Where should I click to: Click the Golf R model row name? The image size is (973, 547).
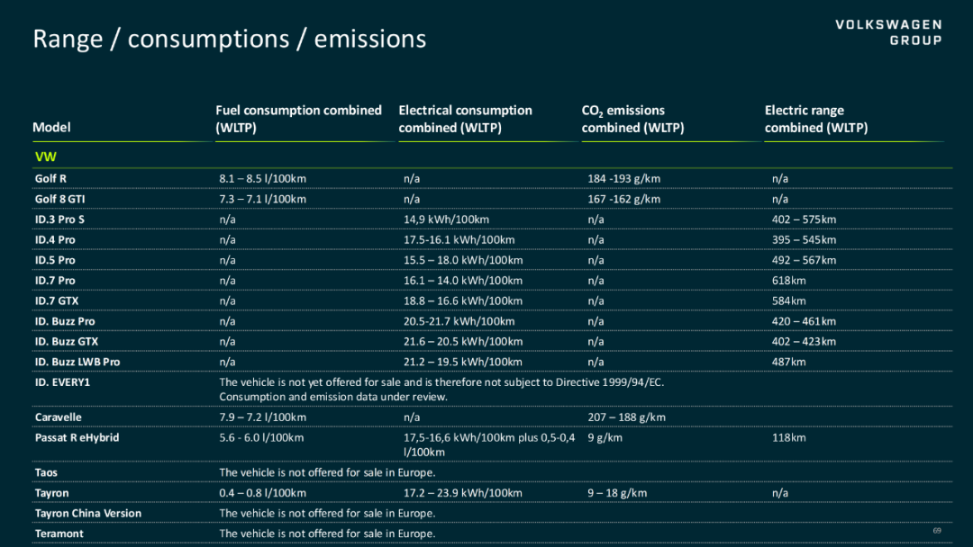[x=50, y=178]
